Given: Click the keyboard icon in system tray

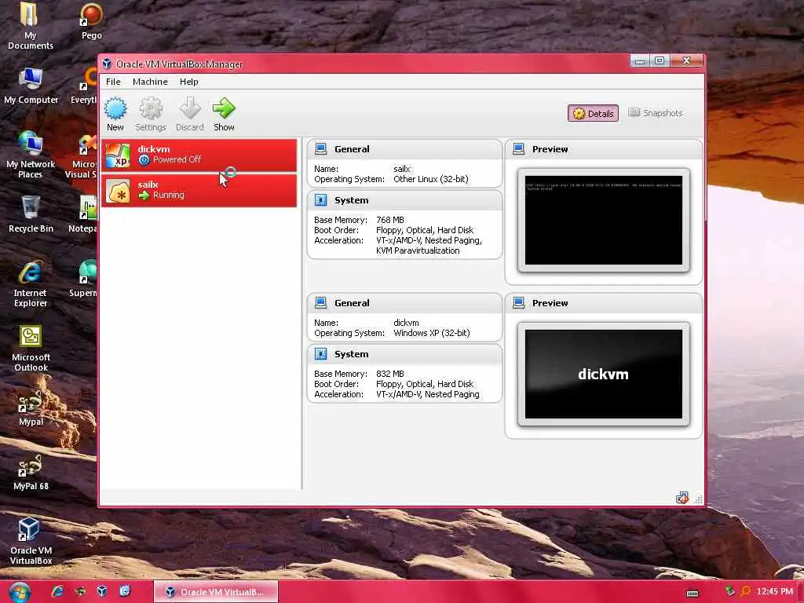Looking at the screenshot, I should 693,593.
